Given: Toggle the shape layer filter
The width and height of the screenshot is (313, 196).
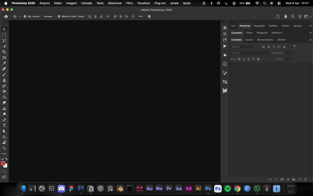Looking at the screenshot, I should 279,47.
